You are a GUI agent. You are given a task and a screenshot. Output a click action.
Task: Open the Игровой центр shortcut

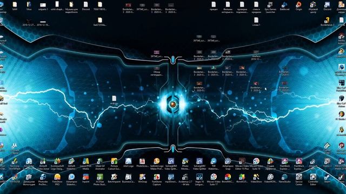pos(313,8)
